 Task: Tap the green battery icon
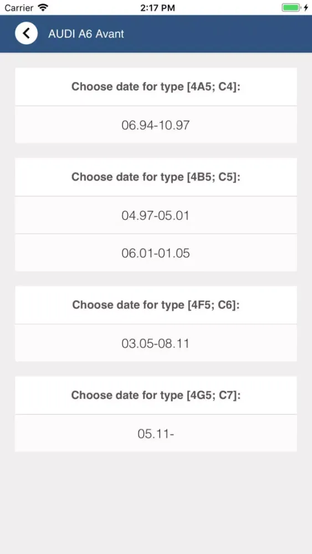[291, 7]
